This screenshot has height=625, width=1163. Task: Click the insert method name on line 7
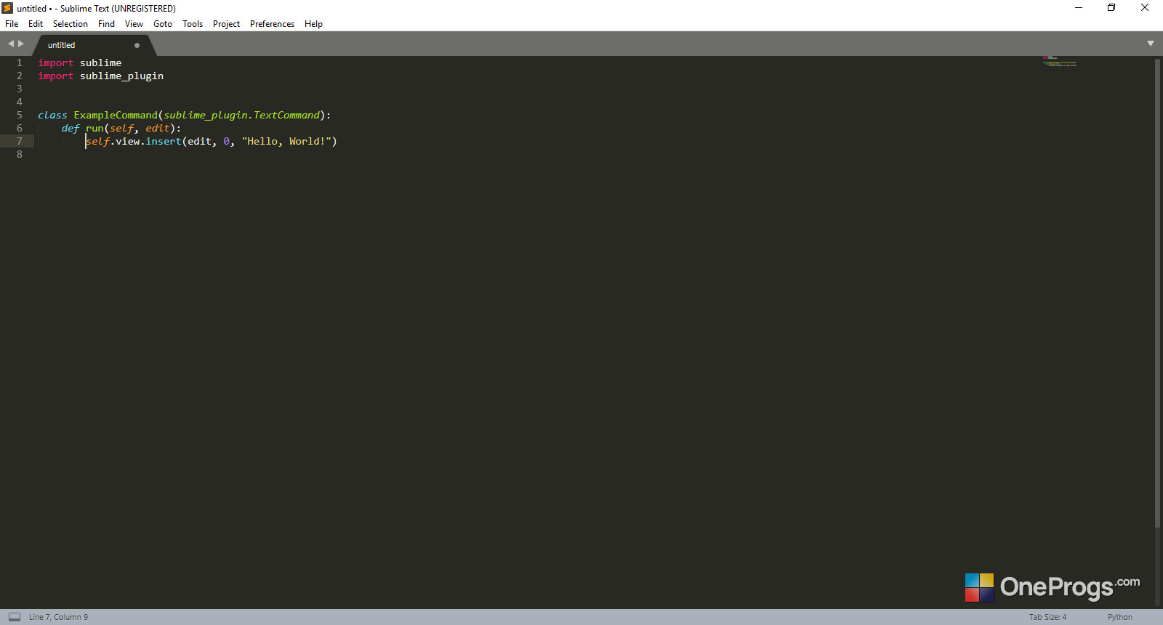[x=164, y=142]
